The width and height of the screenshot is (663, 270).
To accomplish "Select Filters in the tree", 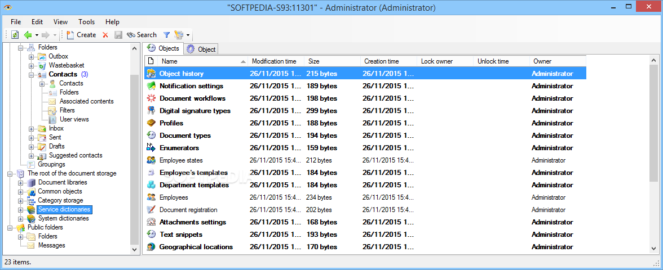I will 67,110.
